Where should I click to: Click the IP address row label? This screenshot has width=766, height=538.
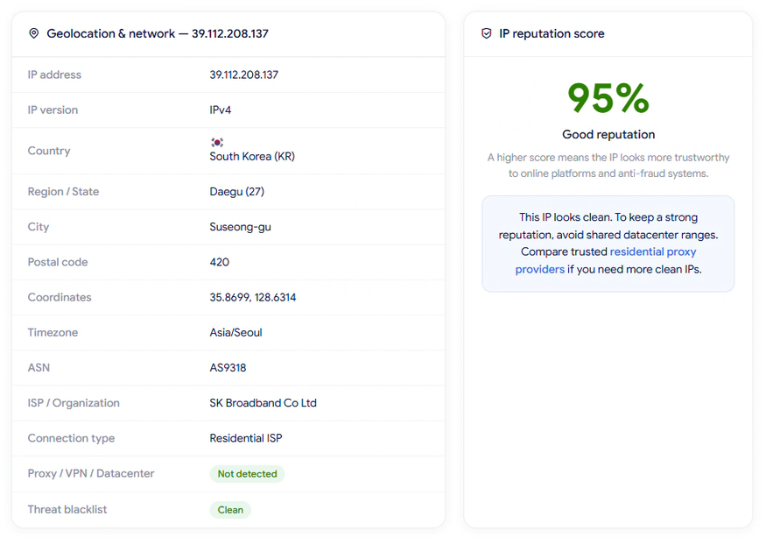[54, 74]
